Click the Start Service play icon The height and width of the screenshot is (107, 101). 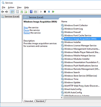click(x=41, y=12)
